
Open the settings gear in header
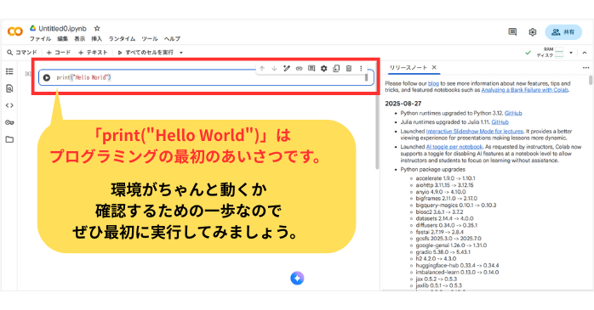click(533, 32)
